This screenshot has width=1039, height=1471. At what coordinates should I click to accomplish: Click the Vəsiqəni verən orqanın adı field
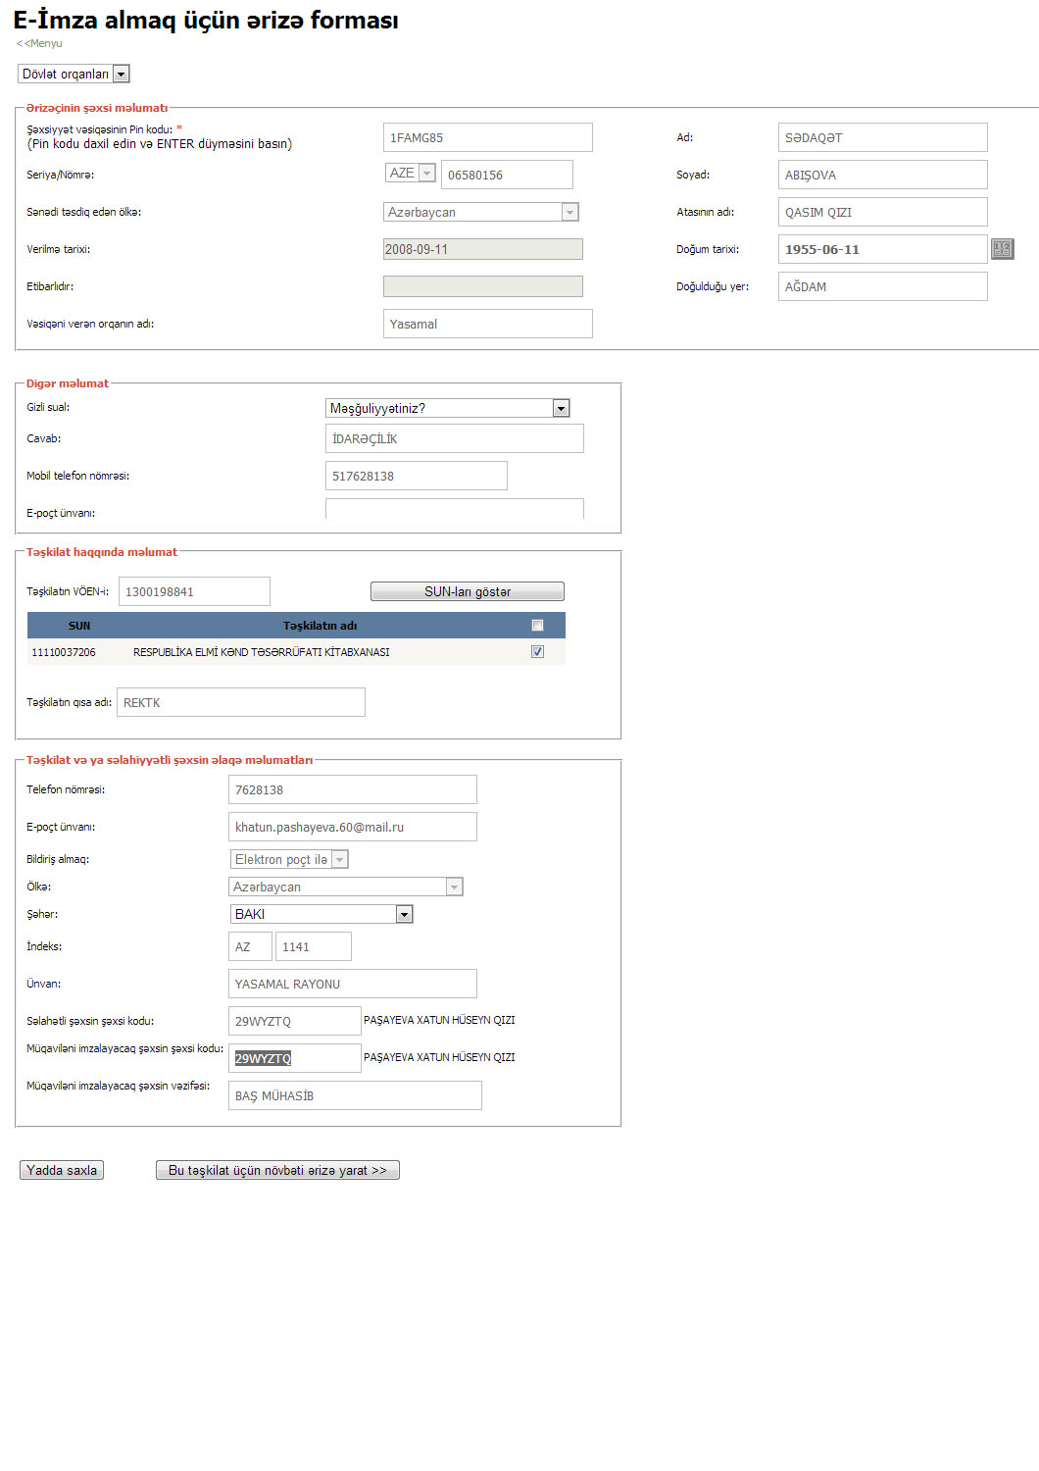click(488, 324)
